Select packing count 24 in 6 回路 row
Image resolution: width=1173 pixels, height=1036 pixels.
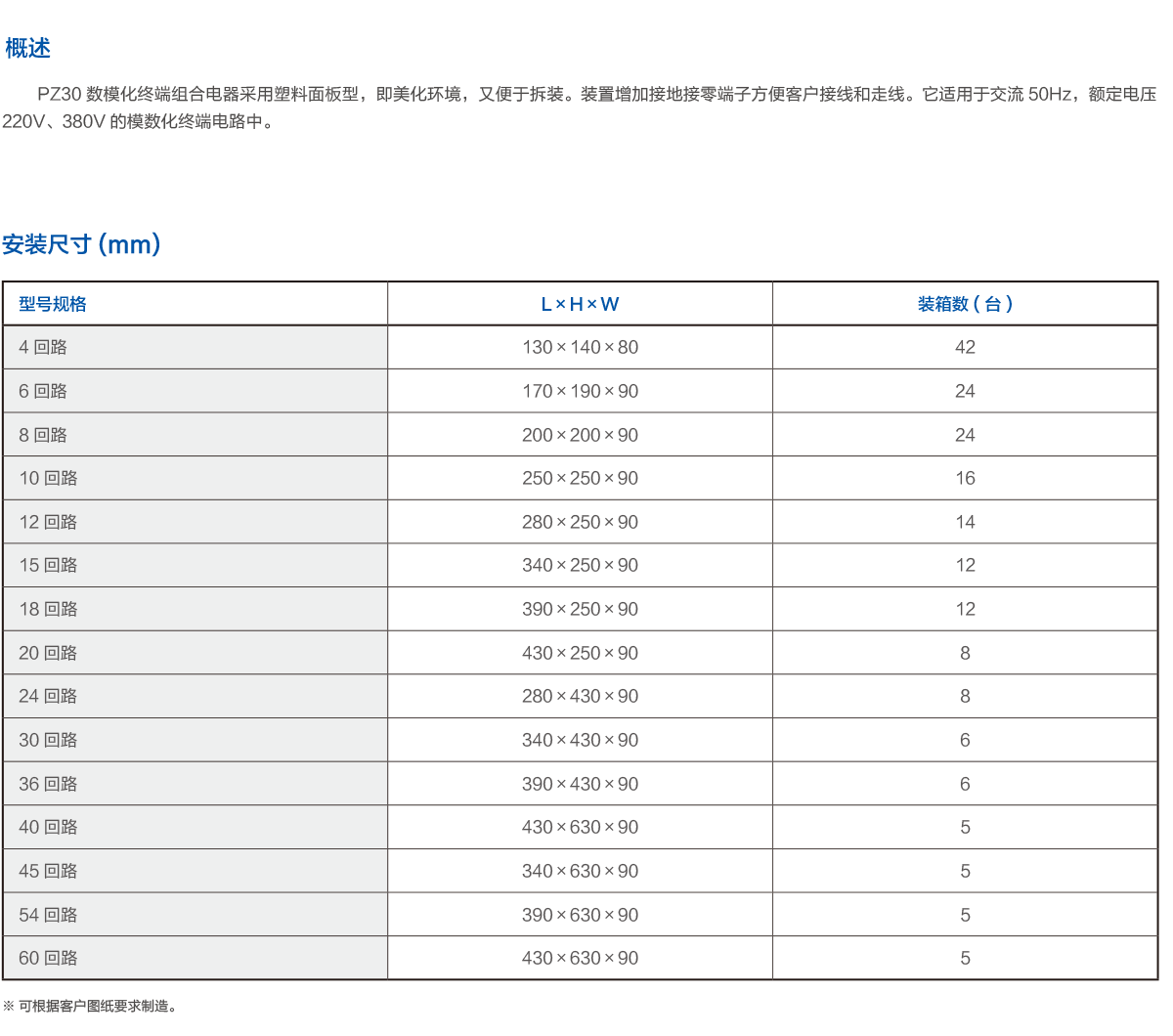pyautogui.click(x=965, y=391)
